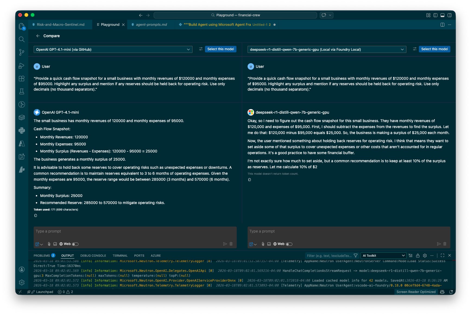Click right Type a prompt field
The image size is (471, 315).
tap(349, 231)
